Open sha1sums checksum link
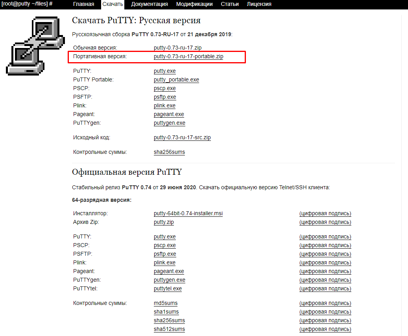The image size is (408, 336). tap(166, 312)
